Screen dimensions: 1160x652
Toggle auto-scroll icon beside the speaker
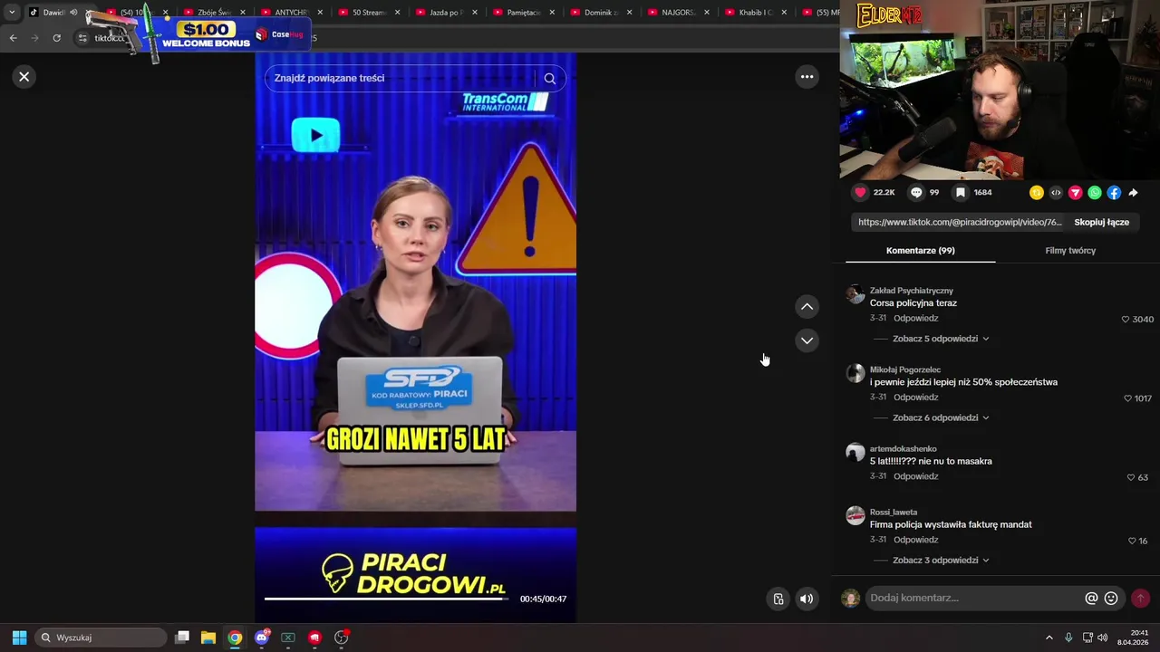(778, 599)
